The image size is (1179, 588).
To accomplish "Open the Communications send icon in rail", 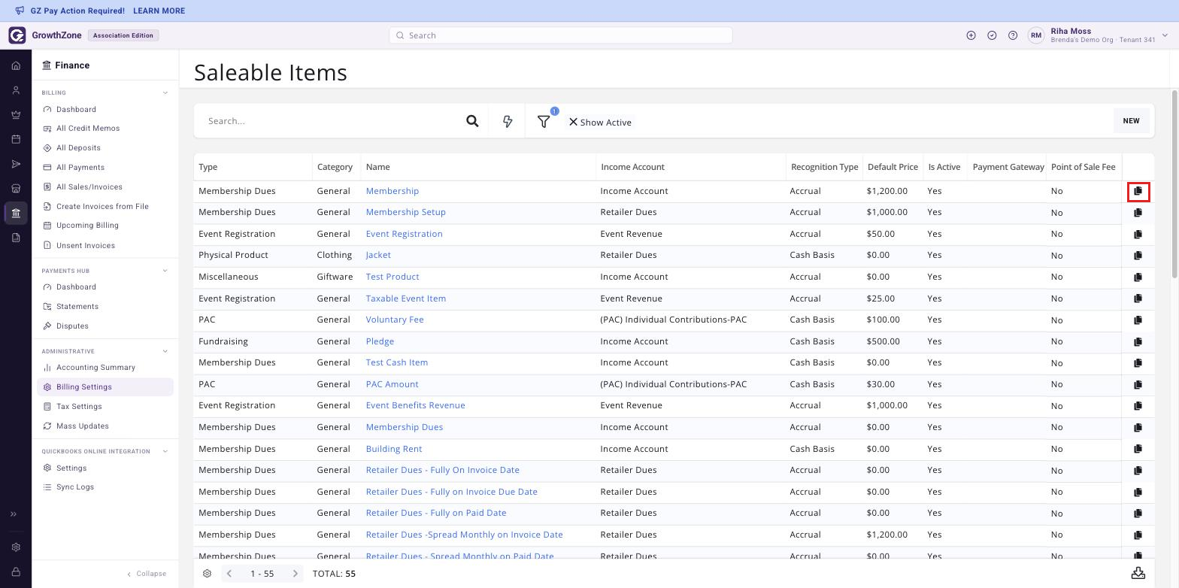I will (16, 164).
